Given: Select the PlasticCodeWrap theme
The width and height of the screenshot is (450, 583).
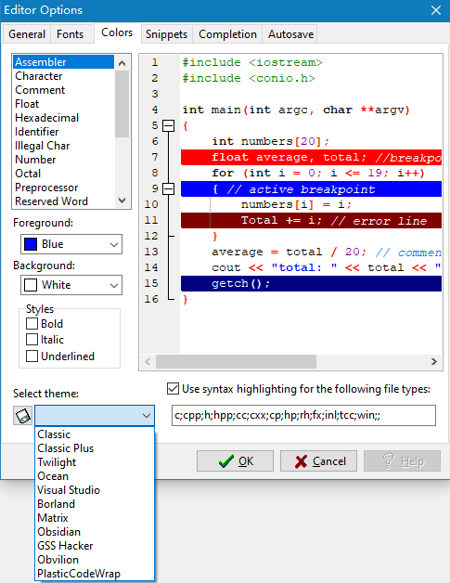Looking at the screenshot, I should [x=95, y=574].
